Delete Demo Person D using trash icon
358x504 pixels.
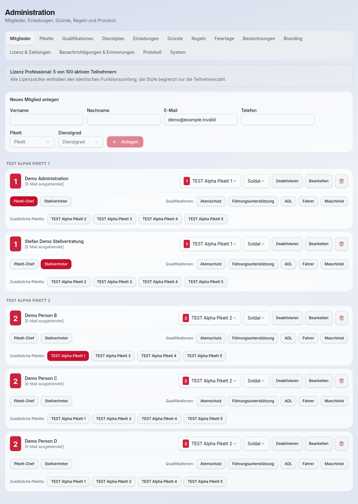(x=342, y=444)
